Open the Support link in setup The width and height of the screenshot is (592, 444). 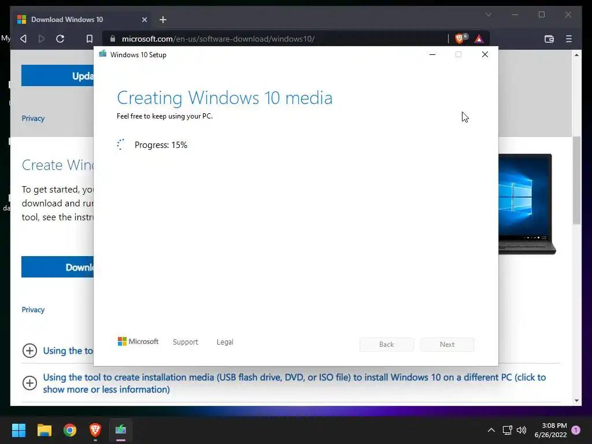tap(186, 342)
